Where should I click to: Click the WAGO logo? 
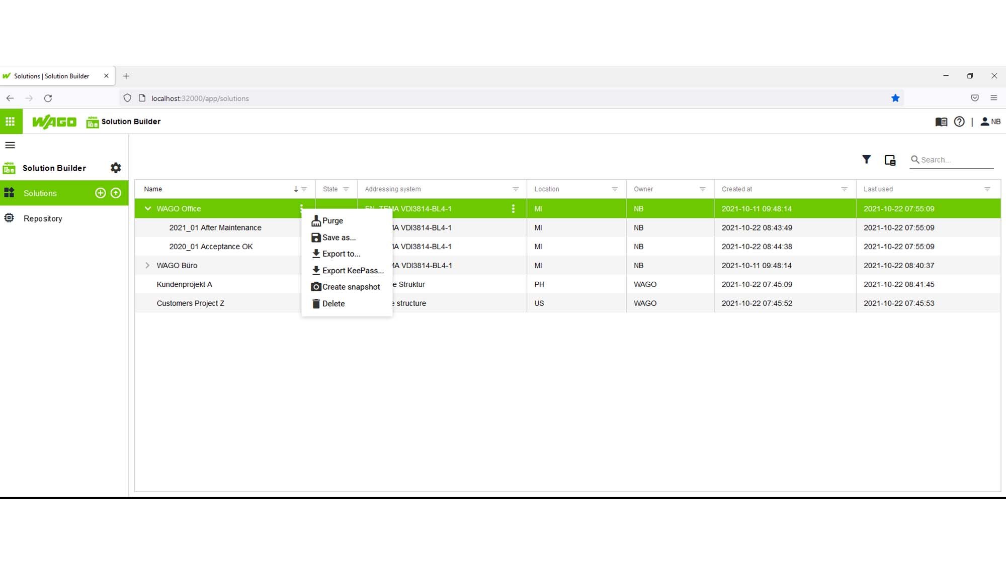pyautogui.click(x=54, y=122)
